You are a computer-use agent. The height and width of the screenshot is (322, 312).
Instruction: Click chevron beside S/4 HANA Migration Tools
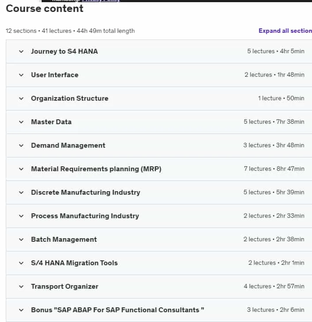tap(21, 263)
